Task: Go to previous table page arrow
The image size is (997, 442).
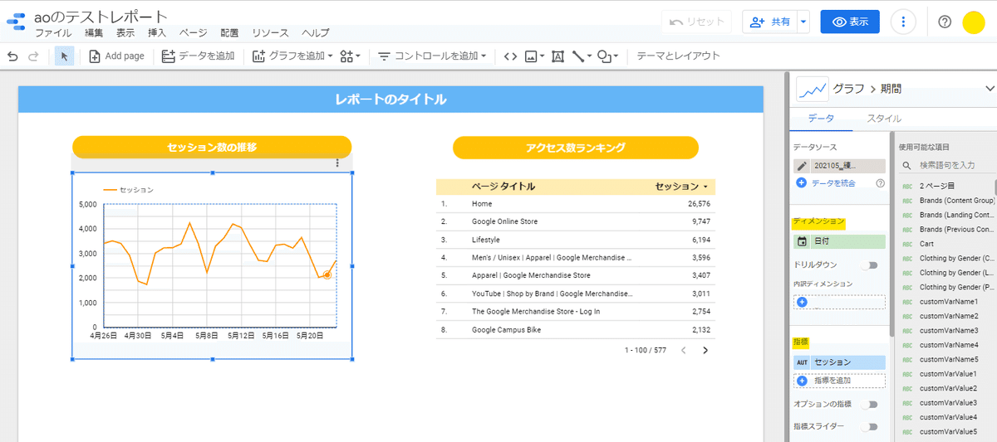Action: 683,350
